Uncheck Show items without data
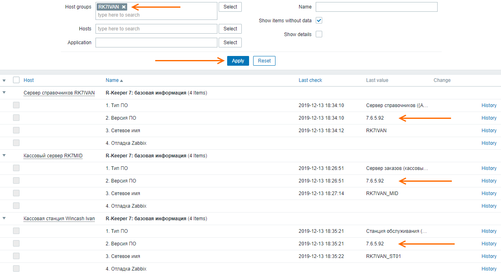This screenshot has width=501, height=275. pyautogui.click(x=319, y=21)
